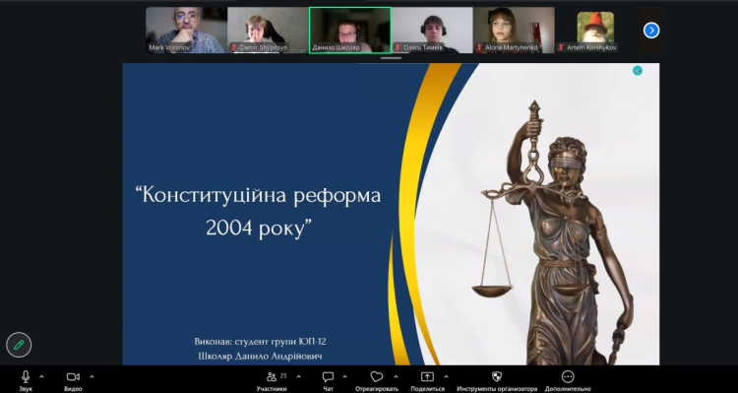The image size is (738, 393).
Task: Open Инструменты организатора shield icon
Action: pos(497,376)
